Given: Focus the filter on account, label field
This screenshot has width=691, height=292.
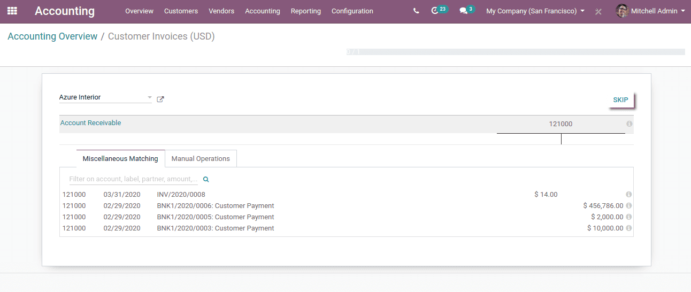Looking at the screenshot, I should tap(134, 179).
